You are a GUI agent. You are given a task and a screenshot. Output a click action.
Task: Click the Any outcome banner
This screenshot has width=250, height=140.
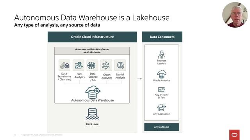(x=161, y=127)
